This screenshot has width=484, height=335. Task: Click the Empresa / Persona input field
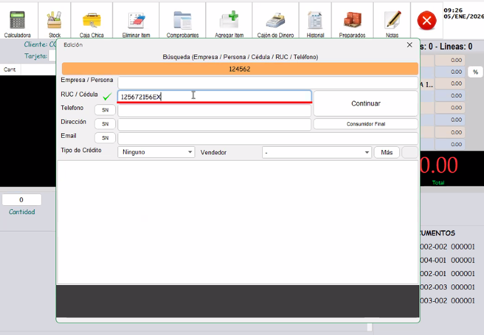[268, 83]
